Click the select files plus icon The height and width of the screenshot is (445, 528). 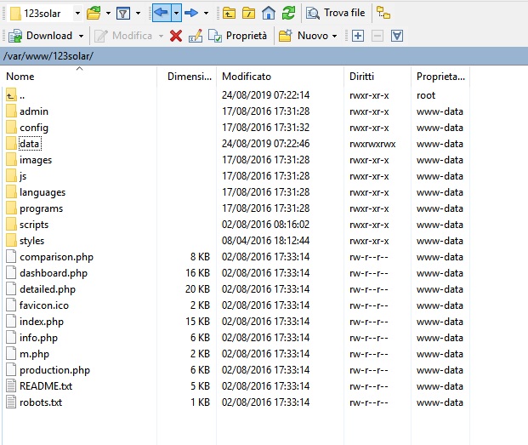click(x=358, y=36)
